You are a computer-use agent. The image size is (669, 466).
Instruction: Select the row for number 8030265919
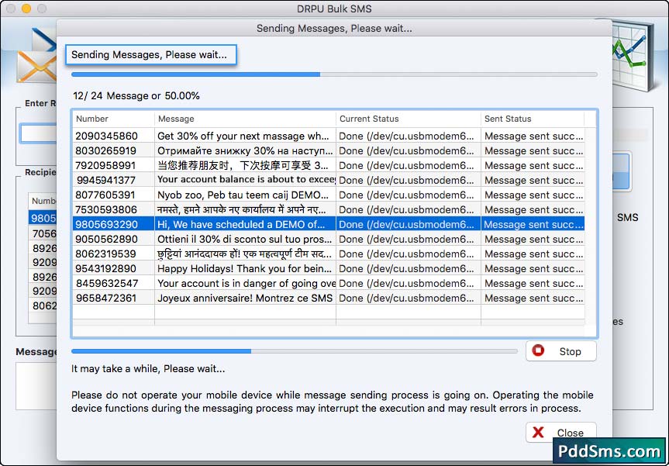(x=329, y=150)
